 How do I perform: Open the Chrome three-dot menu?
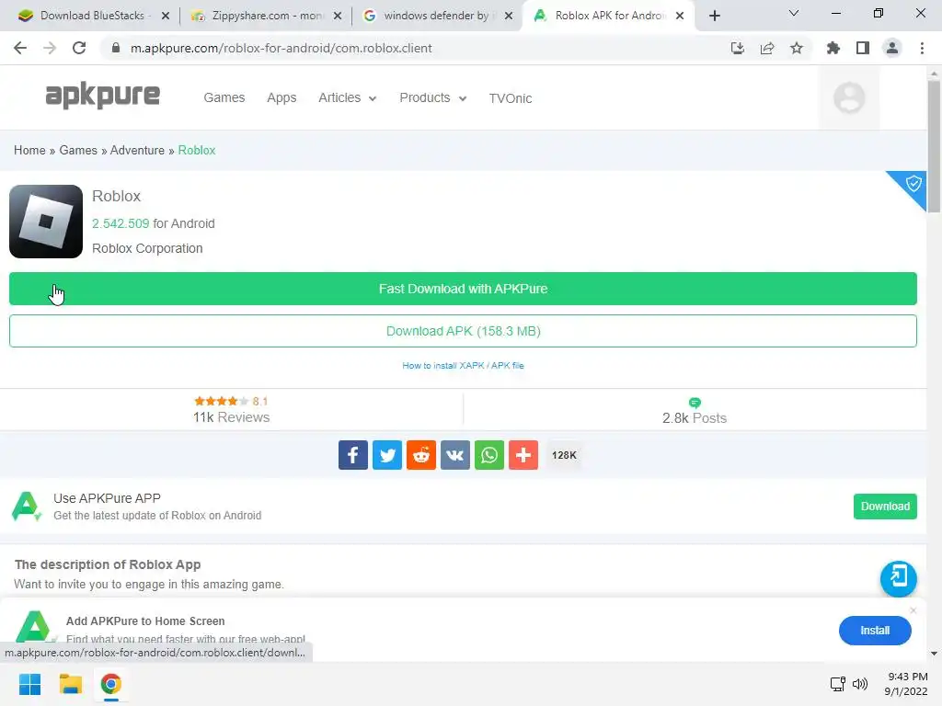point(922,48)
